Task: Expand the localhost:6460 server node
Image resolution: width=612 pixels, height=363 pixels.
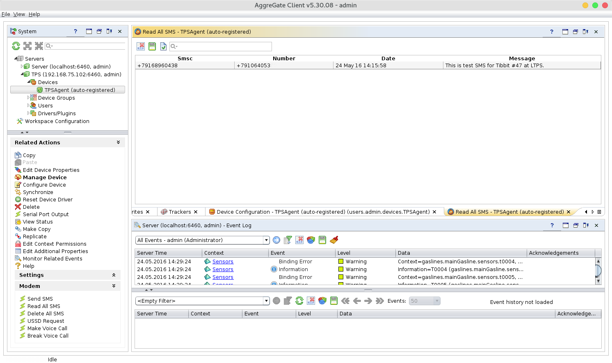Action: tap(22, 66)
